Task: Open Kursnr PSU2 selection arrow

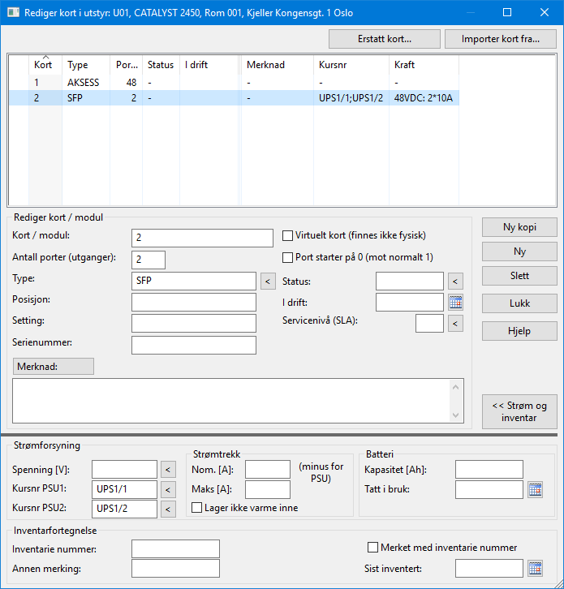Action: [x=168, y=509]
